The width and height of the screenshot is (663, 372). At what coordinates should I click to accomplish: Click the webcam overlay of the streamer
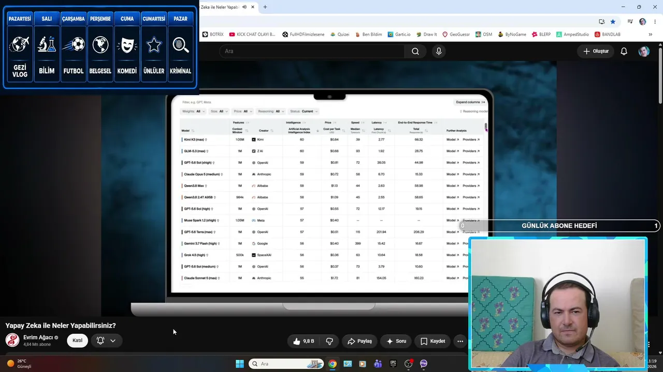(x=558, y=304)
